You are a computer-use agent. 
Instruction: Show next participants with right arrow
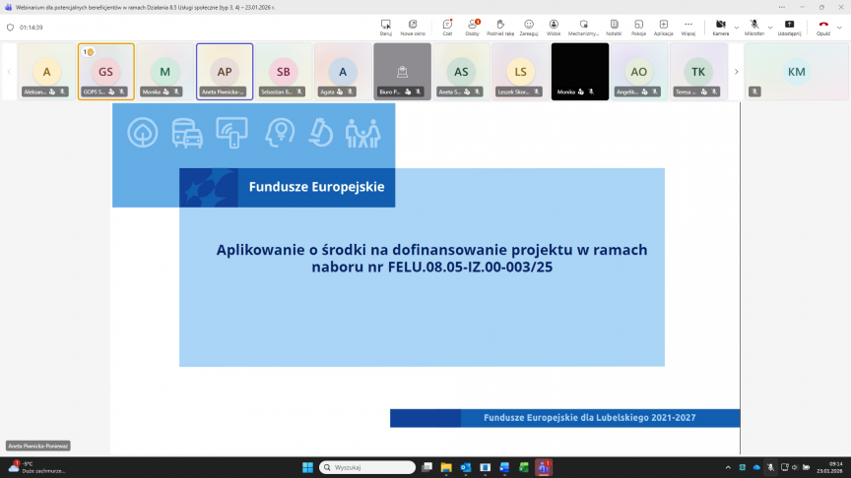[x=736, y=72]
